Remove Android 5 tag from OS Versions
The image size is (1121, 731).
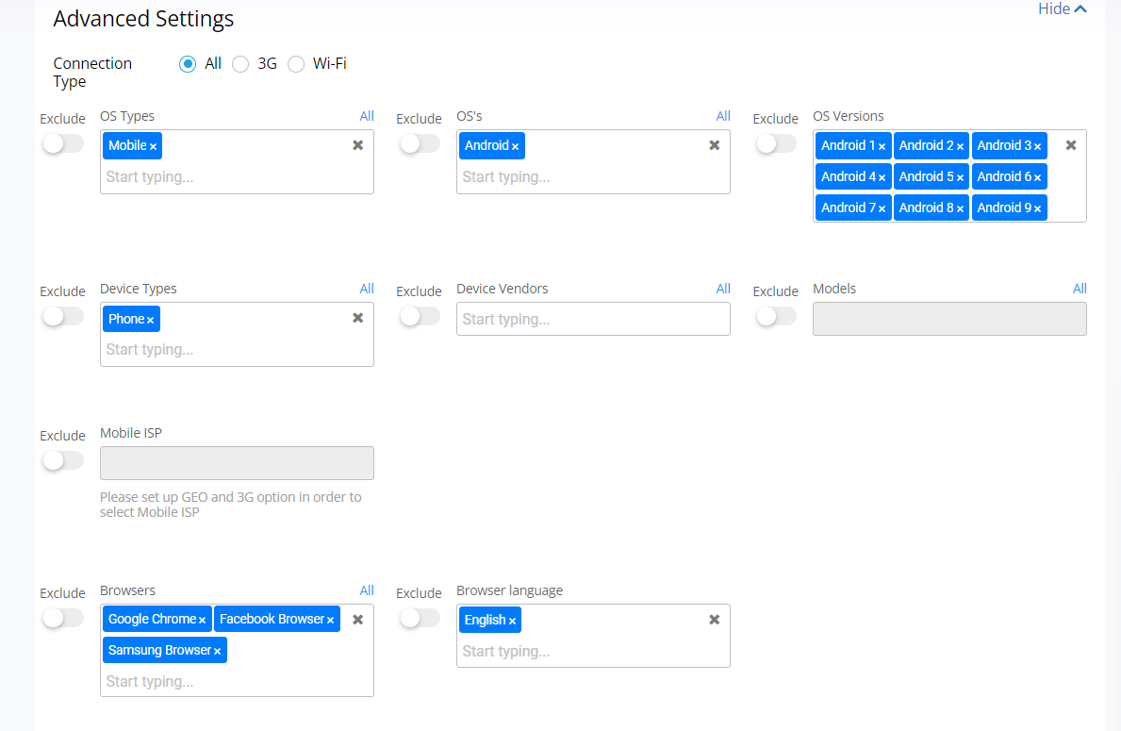pyautogui.click(x=960, y=178)
